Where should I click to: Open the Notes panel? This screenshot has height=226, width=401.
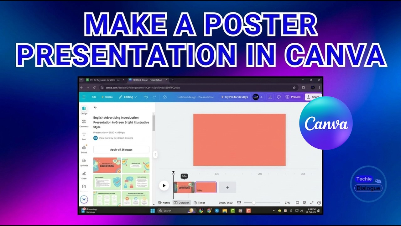pos(164,203)
